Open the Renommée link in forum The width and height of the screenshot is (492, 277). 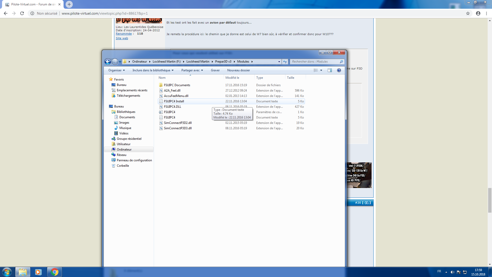coord(124,34)
